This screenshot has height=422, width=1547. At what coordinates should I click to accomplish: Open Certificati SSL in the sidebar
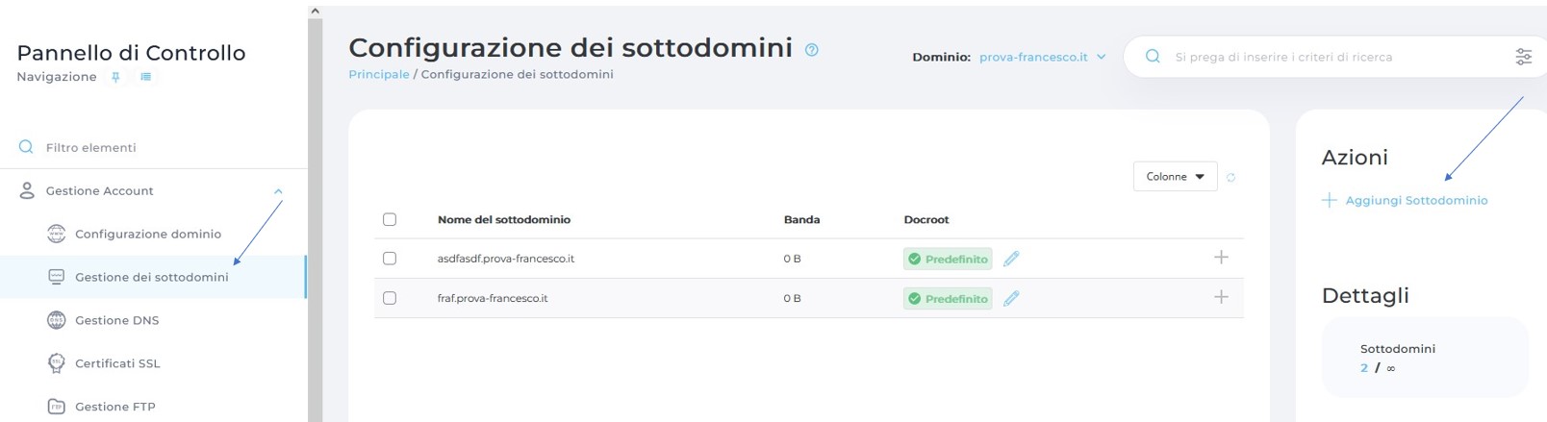click(117, 363)
